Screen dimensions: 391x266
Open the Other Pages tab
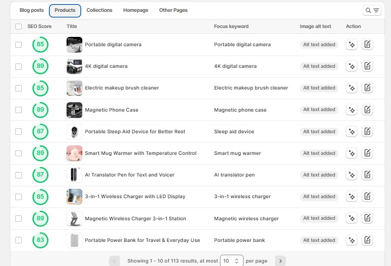pyautogui.click(x=173, y=10)
